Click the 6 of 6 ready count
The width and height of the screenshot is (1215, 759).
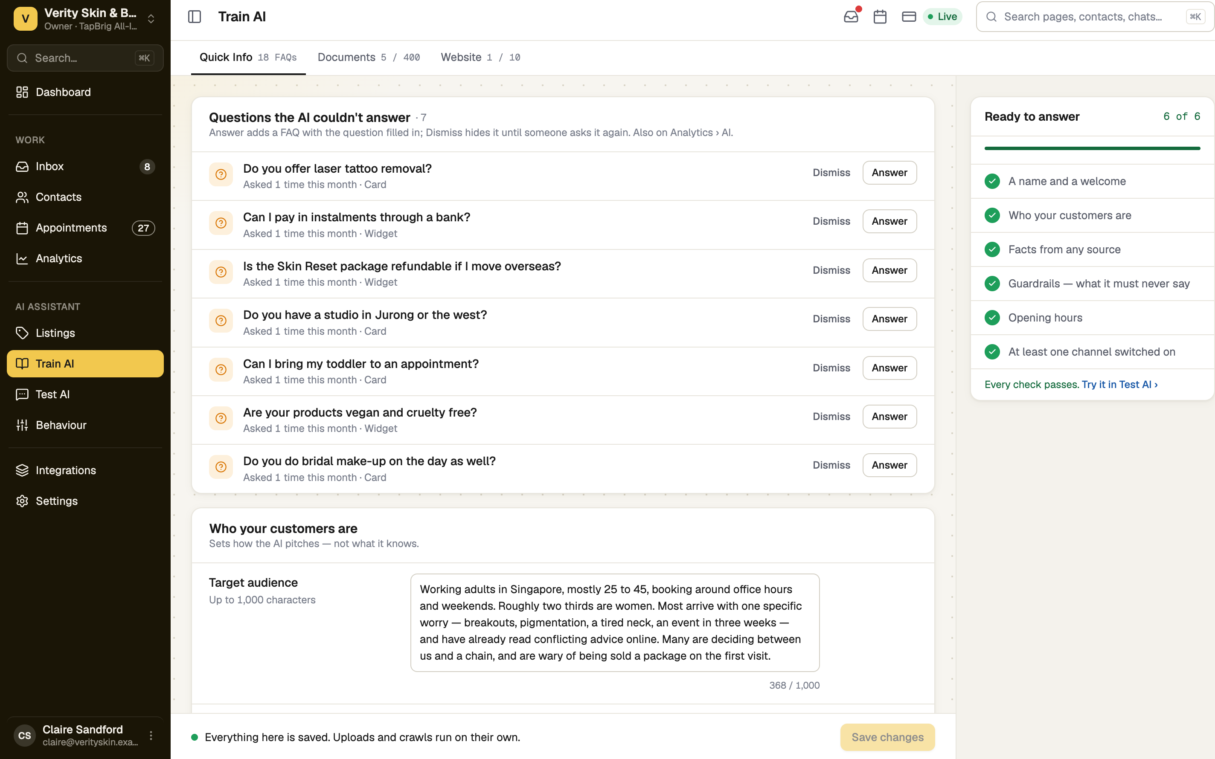coord(1181,116)
